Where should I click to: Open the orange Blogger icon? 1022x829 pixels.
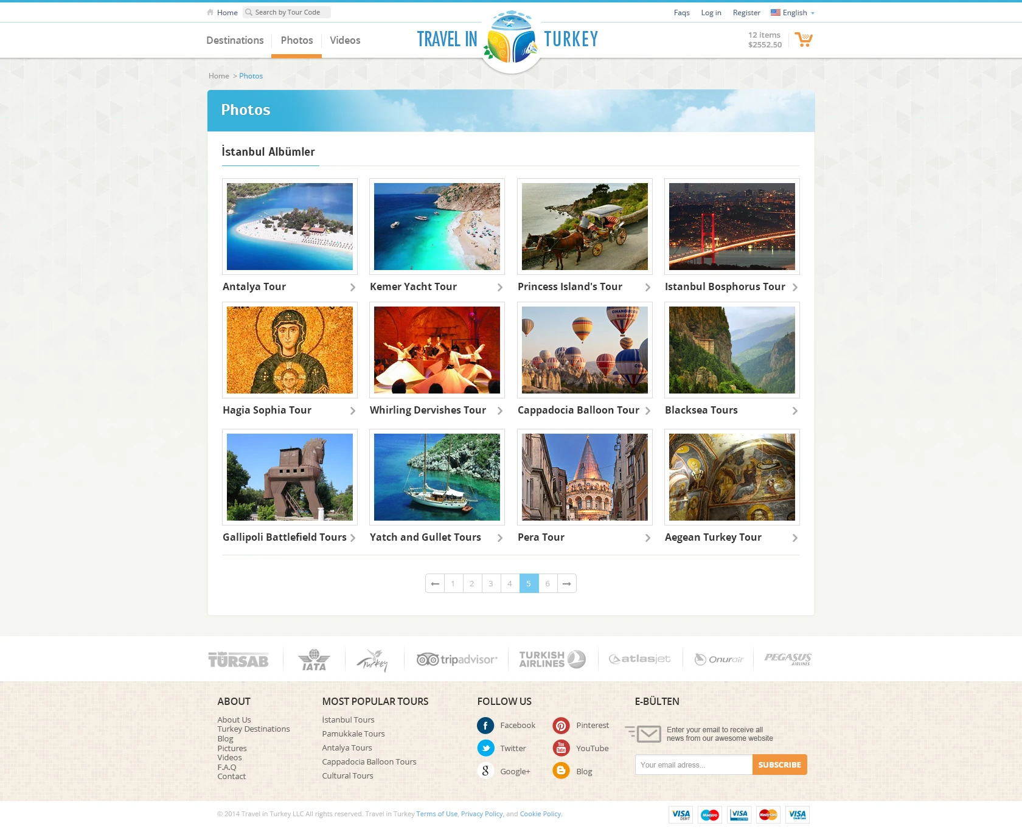[561, 771]
